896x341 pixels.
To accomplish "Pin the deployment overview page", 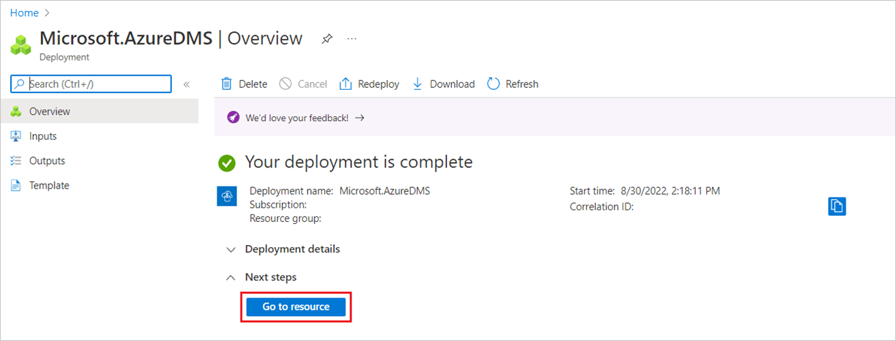I will pos(327,39).
